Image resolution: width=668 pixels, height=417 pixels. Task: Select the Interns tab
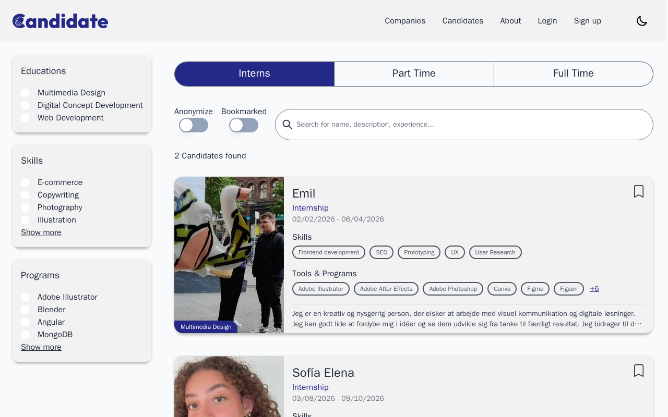254,73
